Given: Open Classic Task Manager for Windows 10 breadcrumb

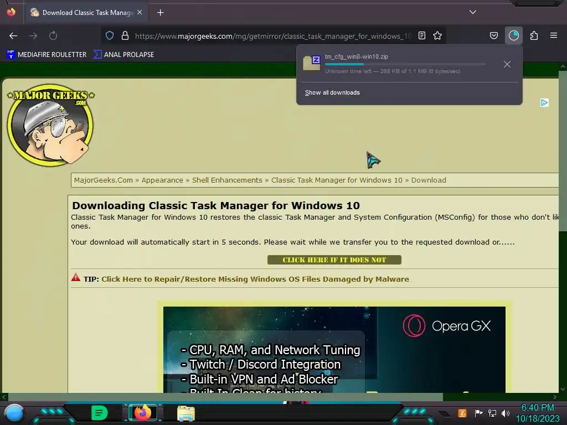Looking at the screenshot, I should pyautogui.click(x=337, y=180).
